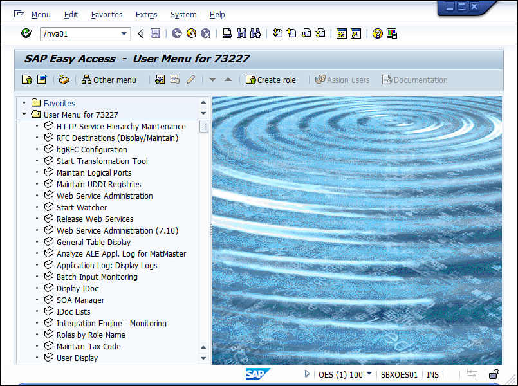Screen dimensions: 518x386
Task: Open the Edit menu
Action: tap(71, 15)
